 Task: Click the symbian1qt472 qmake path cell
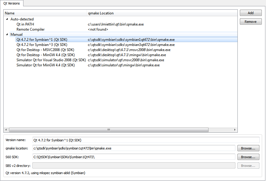pyautogui.click(x=131, y=40)
